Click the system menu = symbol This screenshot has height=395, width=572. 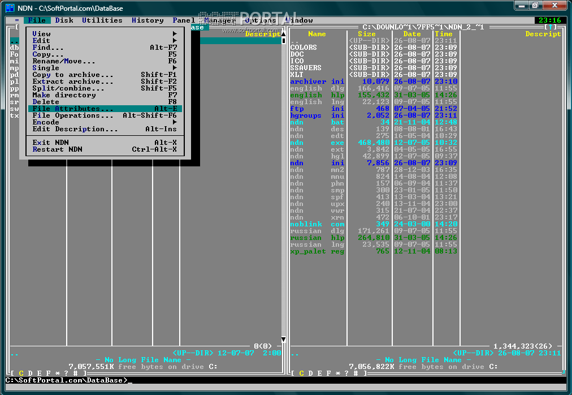coord(17,20)
